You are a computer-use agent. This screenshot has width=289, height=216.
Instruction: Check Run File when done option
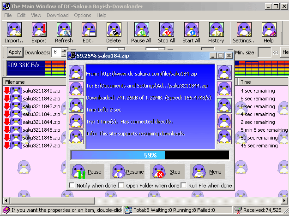click(184, 185)
